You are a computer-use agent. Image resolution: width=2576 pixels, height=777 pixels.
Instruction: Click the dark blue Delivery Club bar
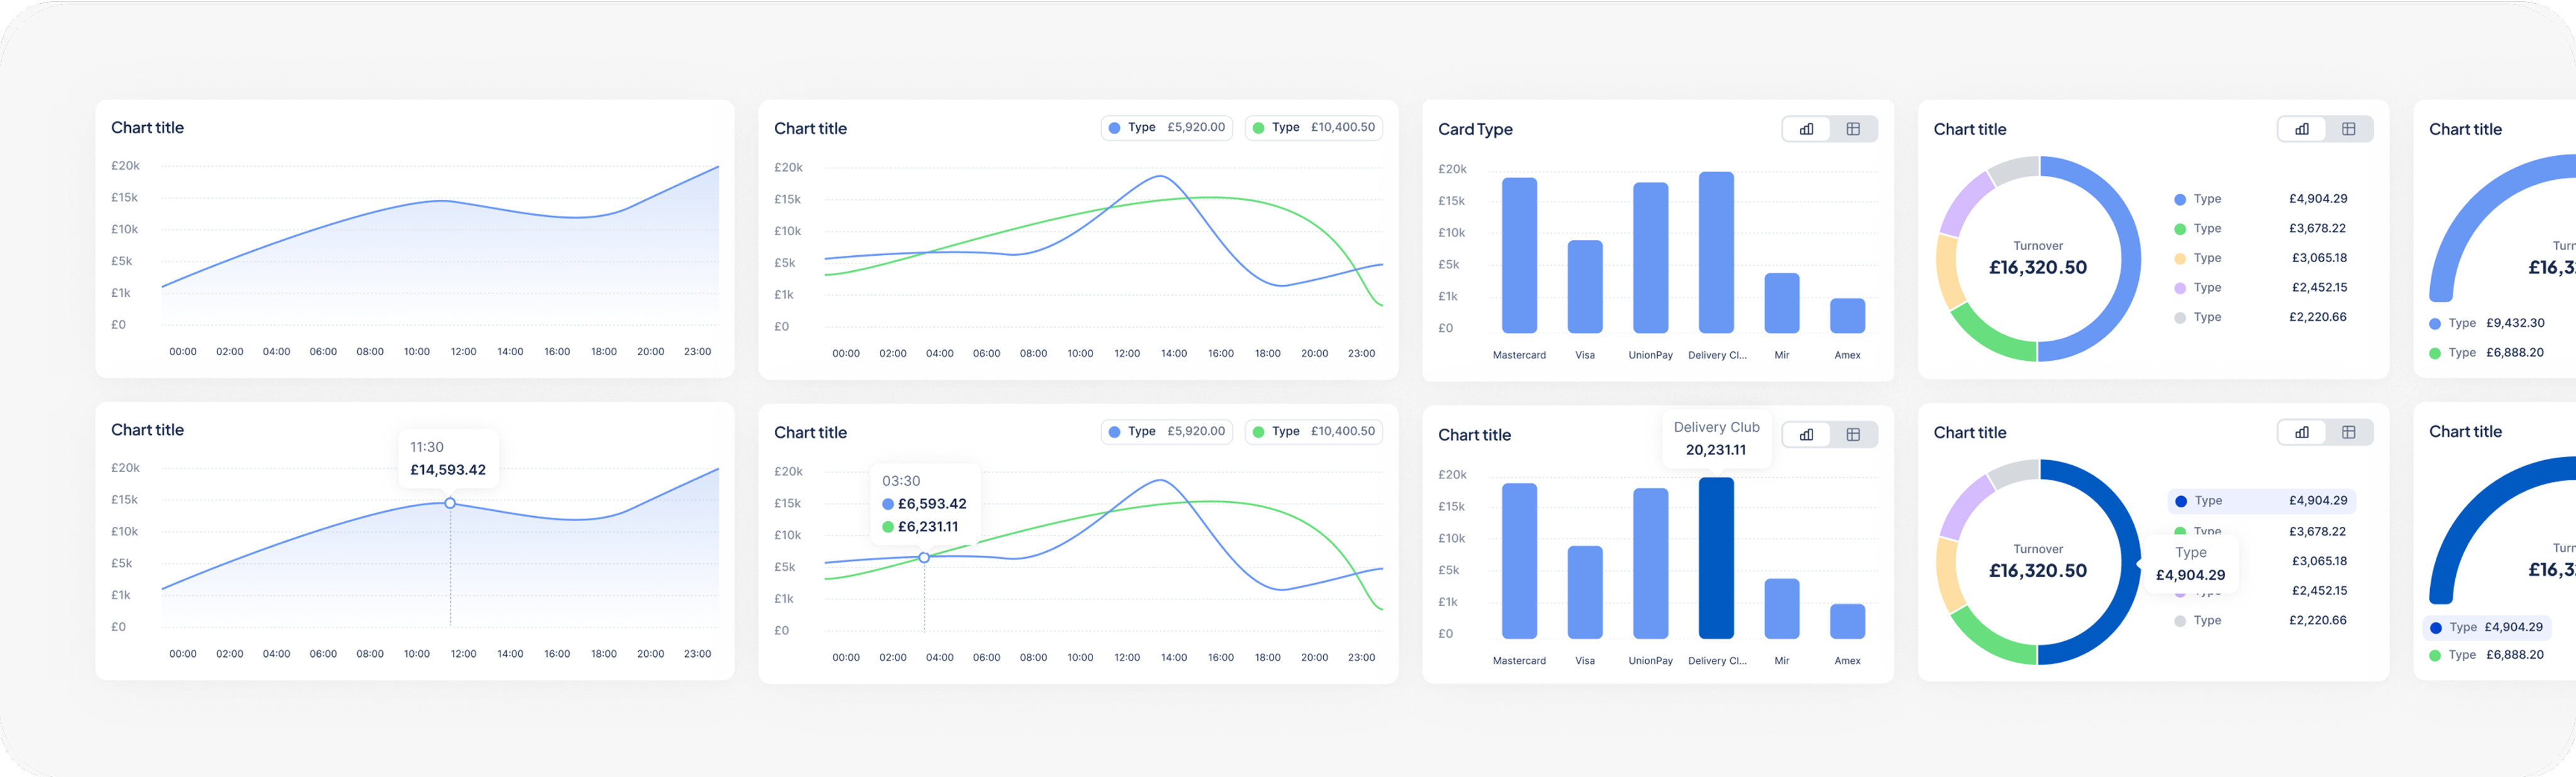[1716, 558]
